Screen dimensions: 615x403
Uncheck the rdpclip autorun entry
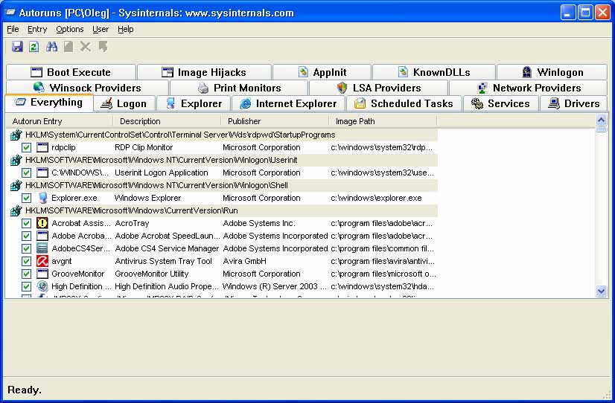27,148
